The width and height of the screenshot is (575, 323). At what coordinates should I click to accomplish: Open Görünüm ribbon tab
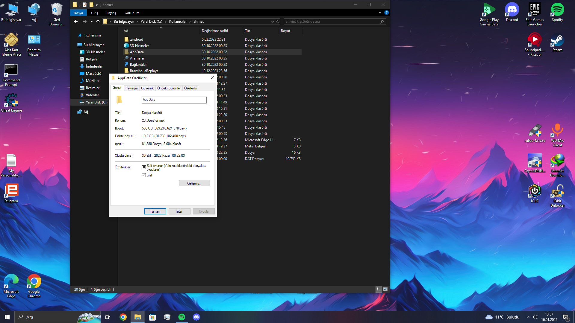tap(132, 13)
